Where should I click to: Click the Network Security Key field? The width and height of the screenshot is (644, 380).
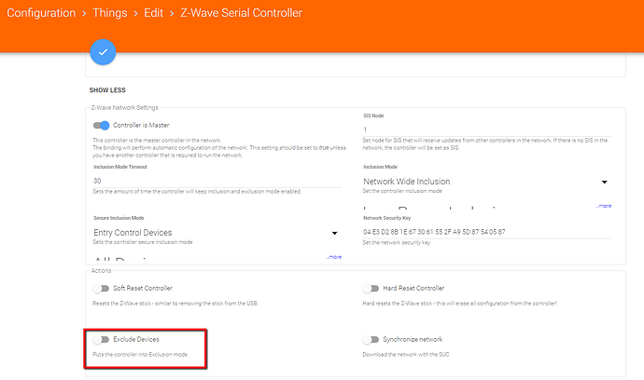[x=485, y=231]
